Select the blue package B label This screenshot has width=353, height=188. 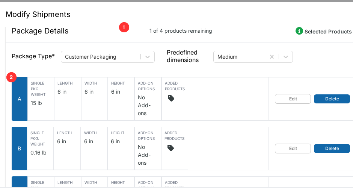click(x=20, y=148)
